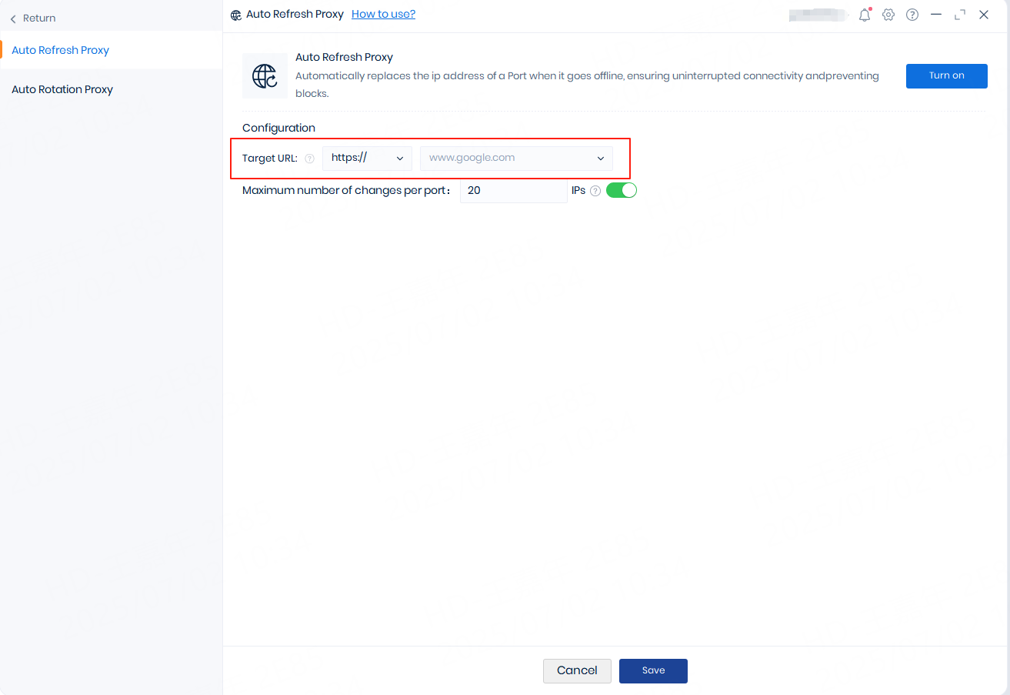Toggle the maximum changes per port switch
Image resolution: width=1010 pixels, height=695 pixels.
(x=621, y=190)
